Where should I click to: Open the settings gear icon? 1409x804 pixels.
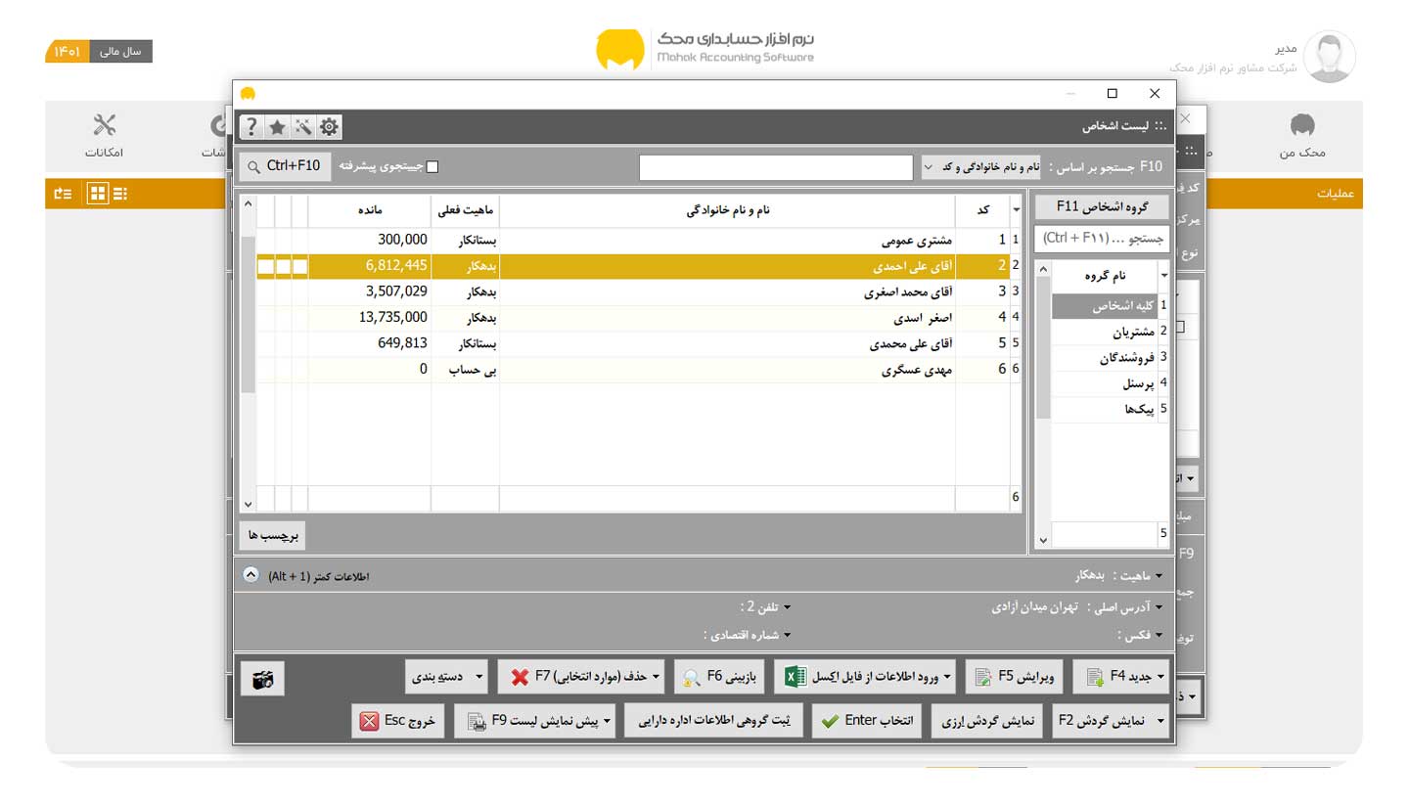coord(329,126)
